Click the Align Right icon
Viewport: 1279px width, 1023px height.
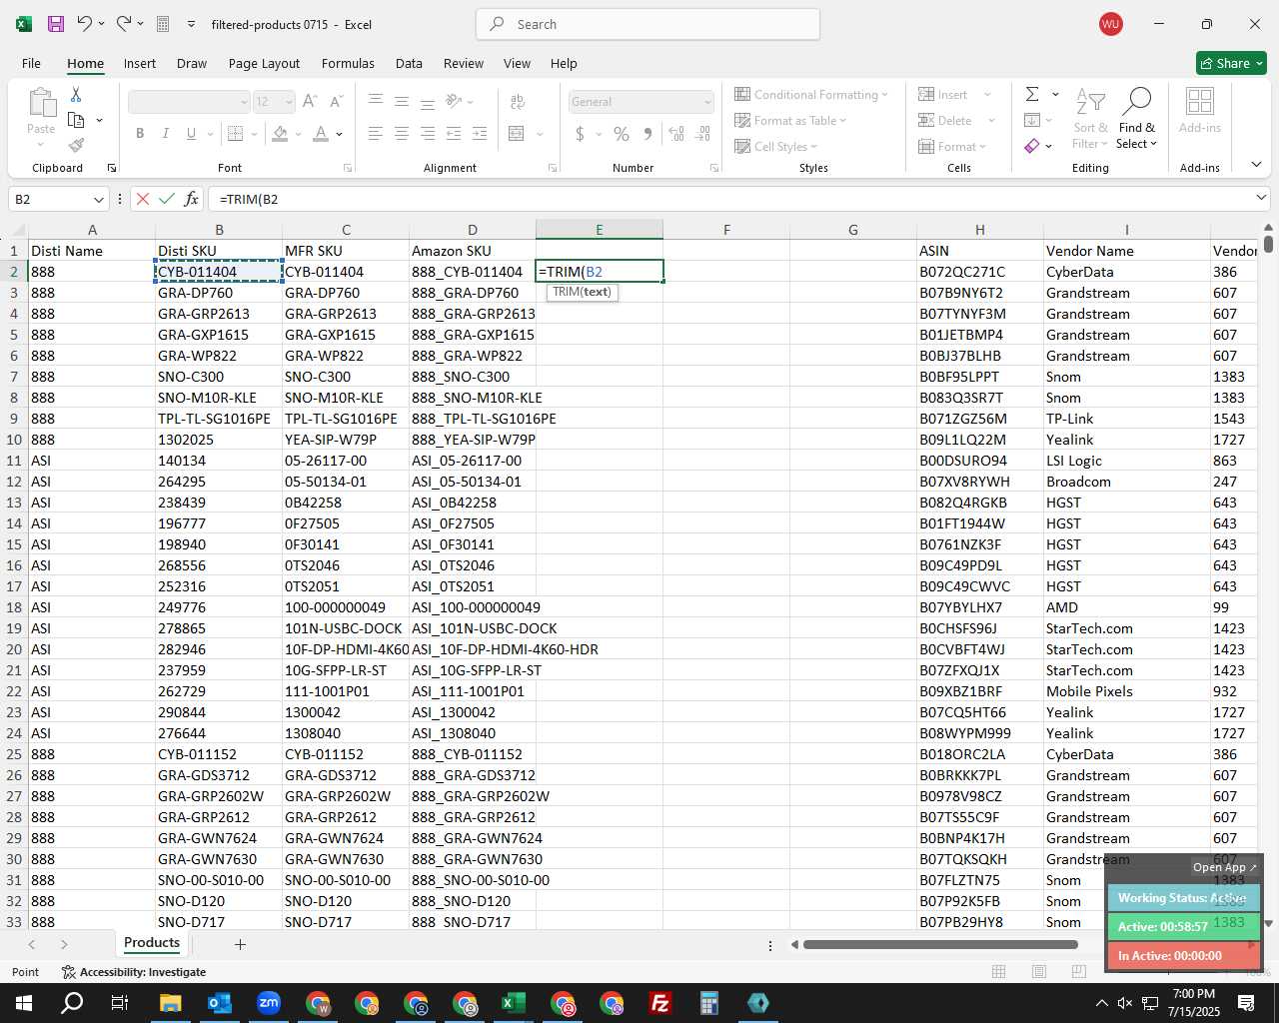point(428,133)
